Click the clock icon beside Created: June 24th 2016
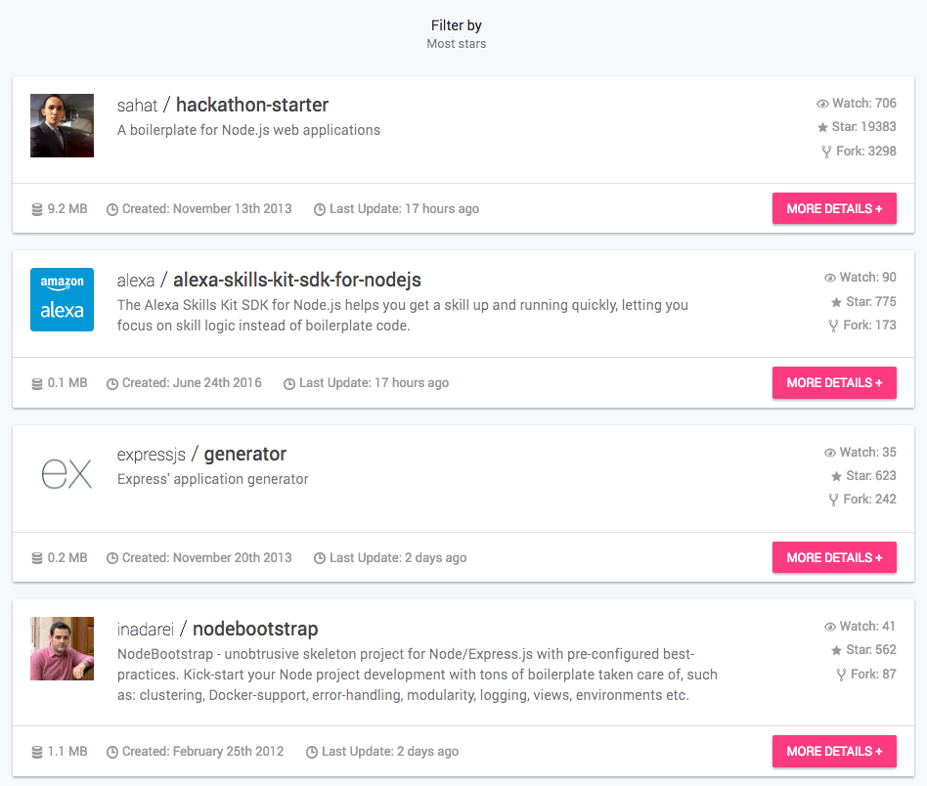 coord(112,384)
